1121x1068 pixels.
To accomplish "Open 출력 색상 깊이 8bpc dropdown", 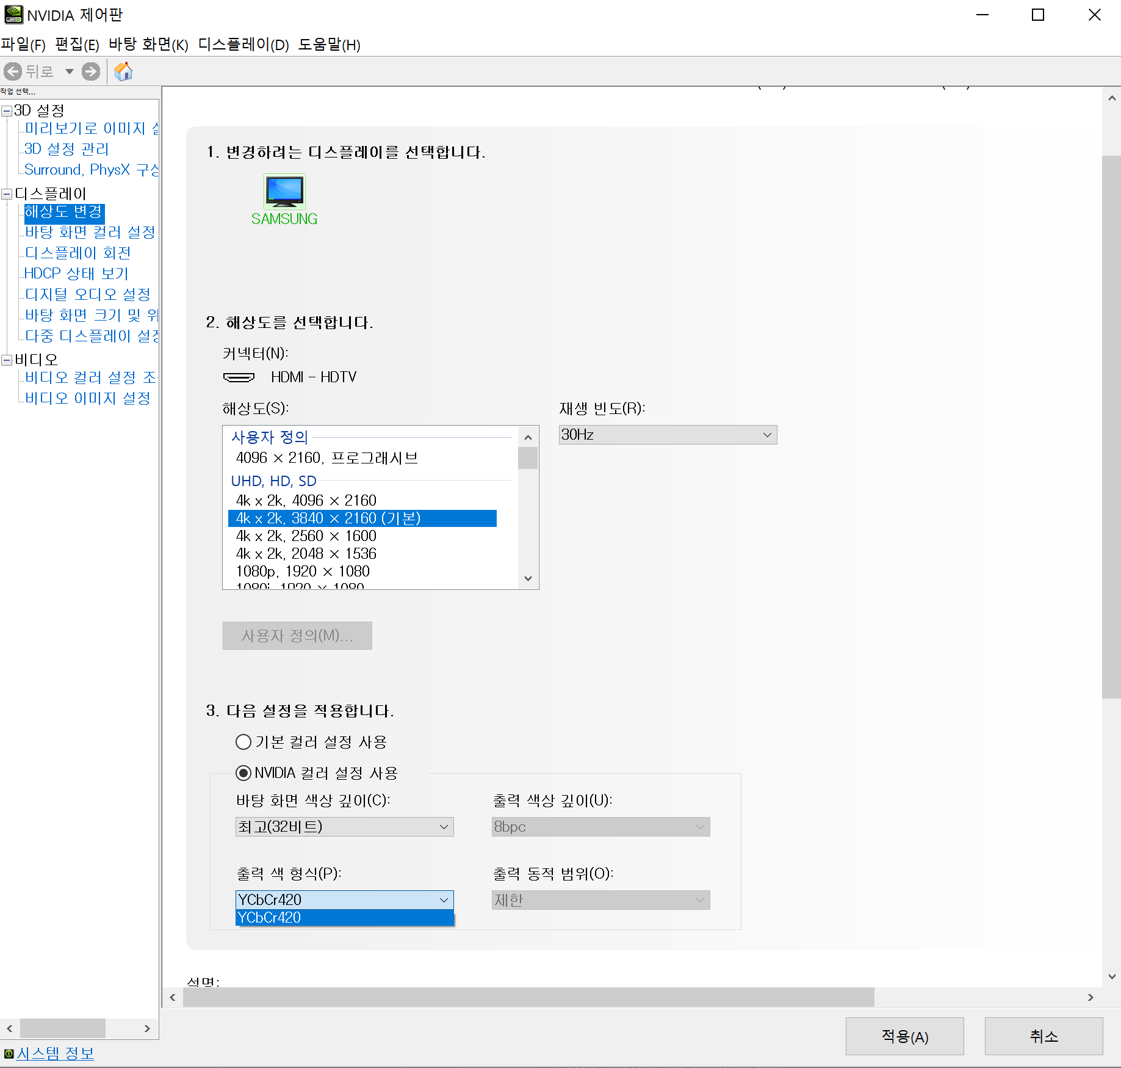I will [x=601, y=827].
